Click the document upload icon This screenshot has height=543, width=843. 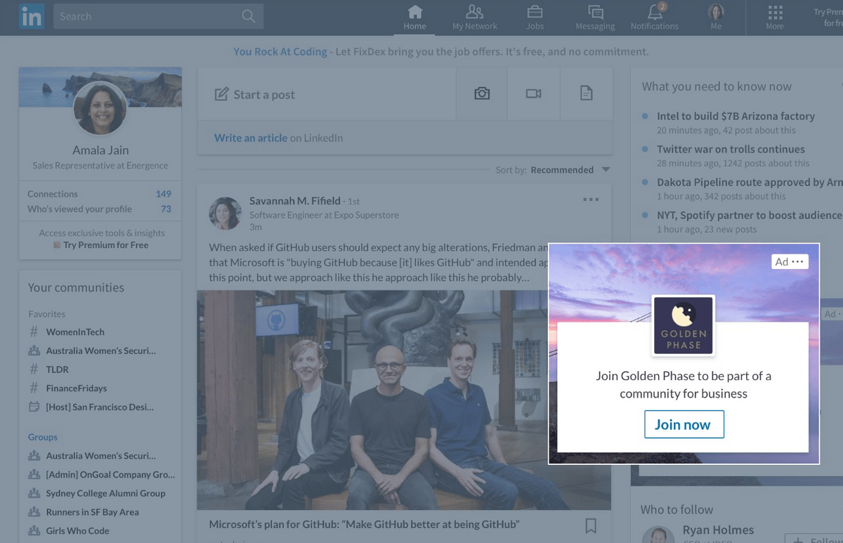[x=586, y=93]
